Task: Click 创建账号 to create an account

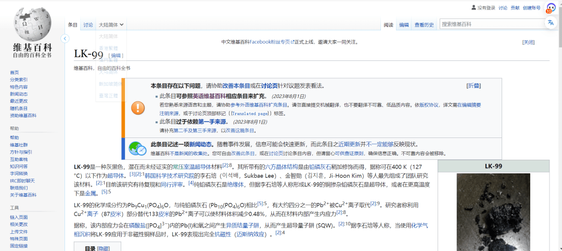Action: (531, 7)
